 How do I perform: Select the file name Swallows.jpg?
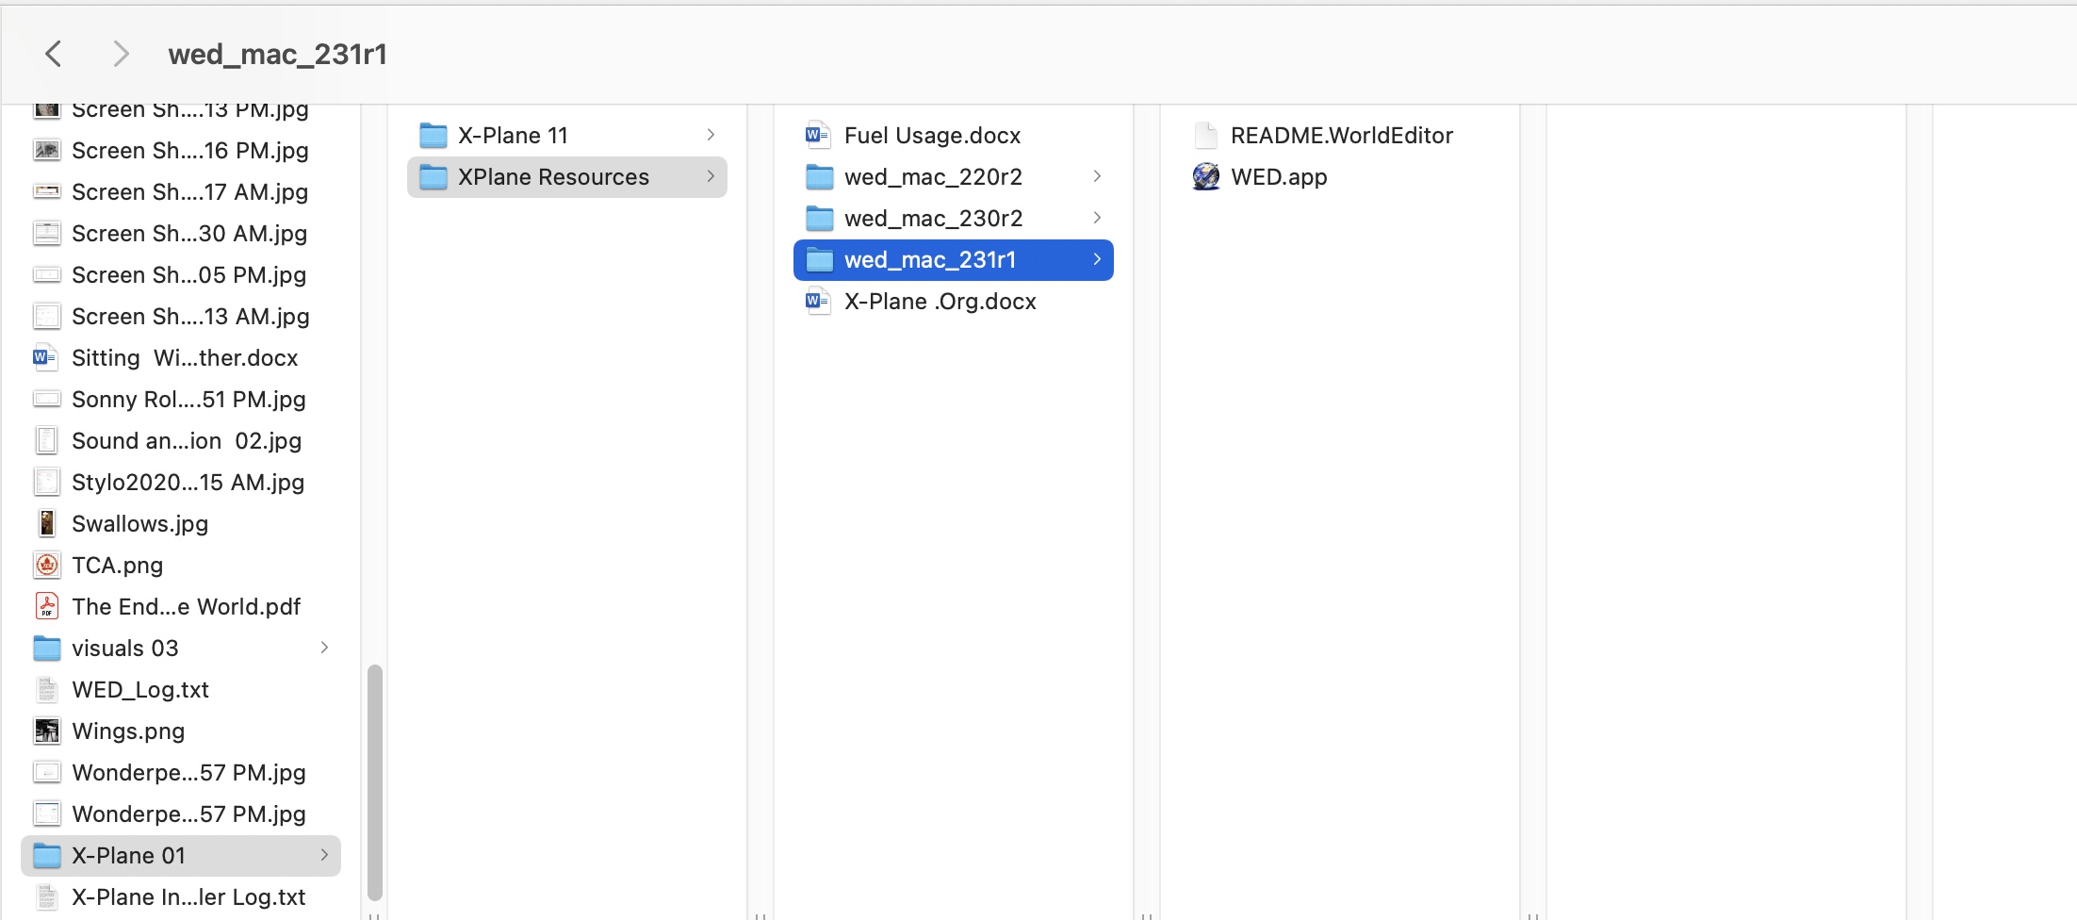pos(140,523)
